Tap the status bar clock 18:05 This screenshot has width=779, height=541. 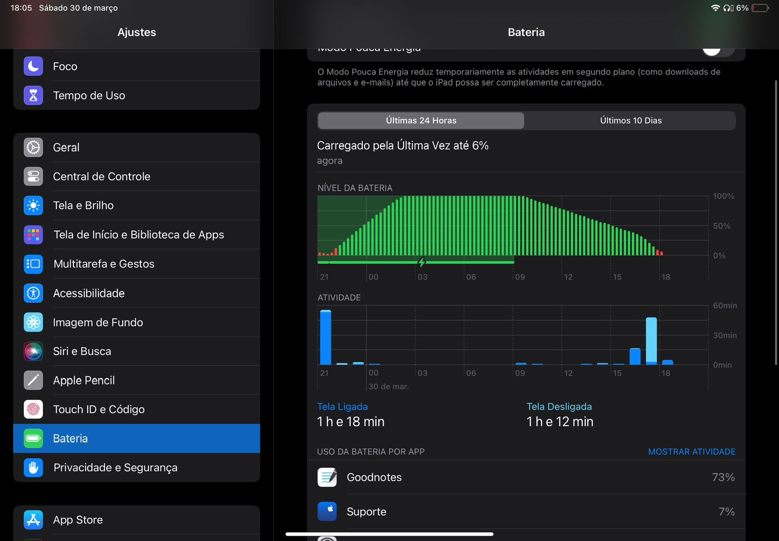(21, 8)
